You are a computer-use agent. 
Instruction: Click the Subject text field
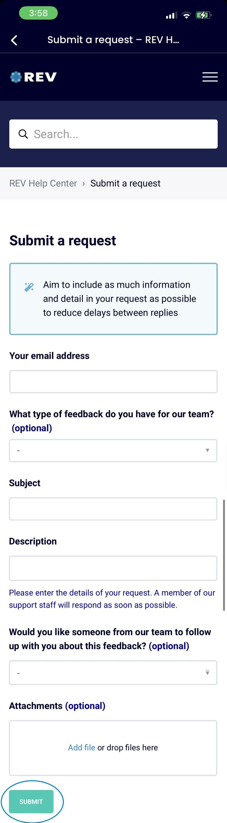pos(113,509)
